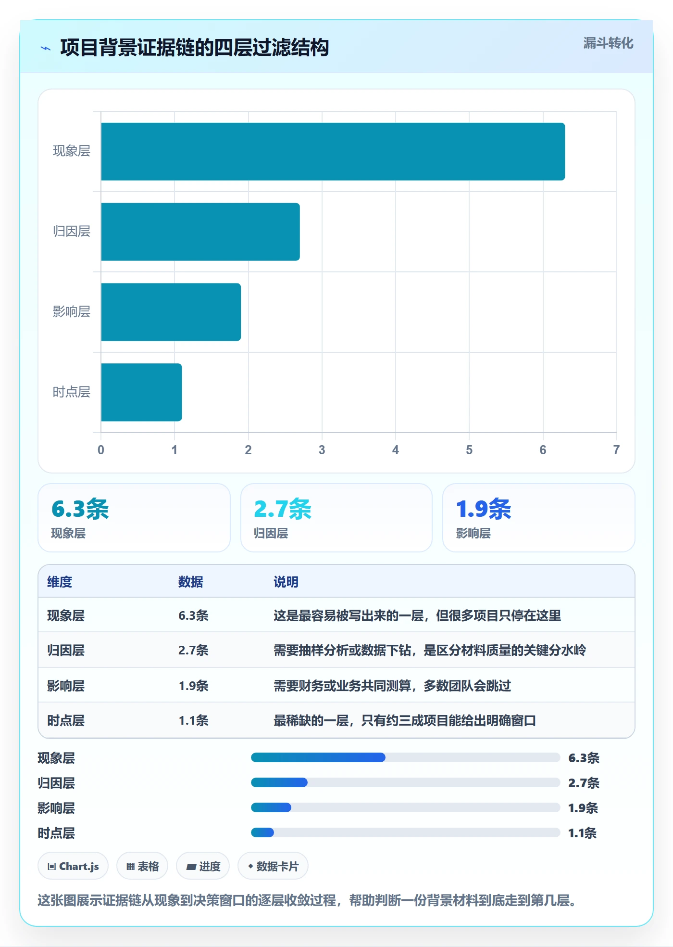
Task: Click the 归因层 progress bar
Action: click(x=406, y=782)
